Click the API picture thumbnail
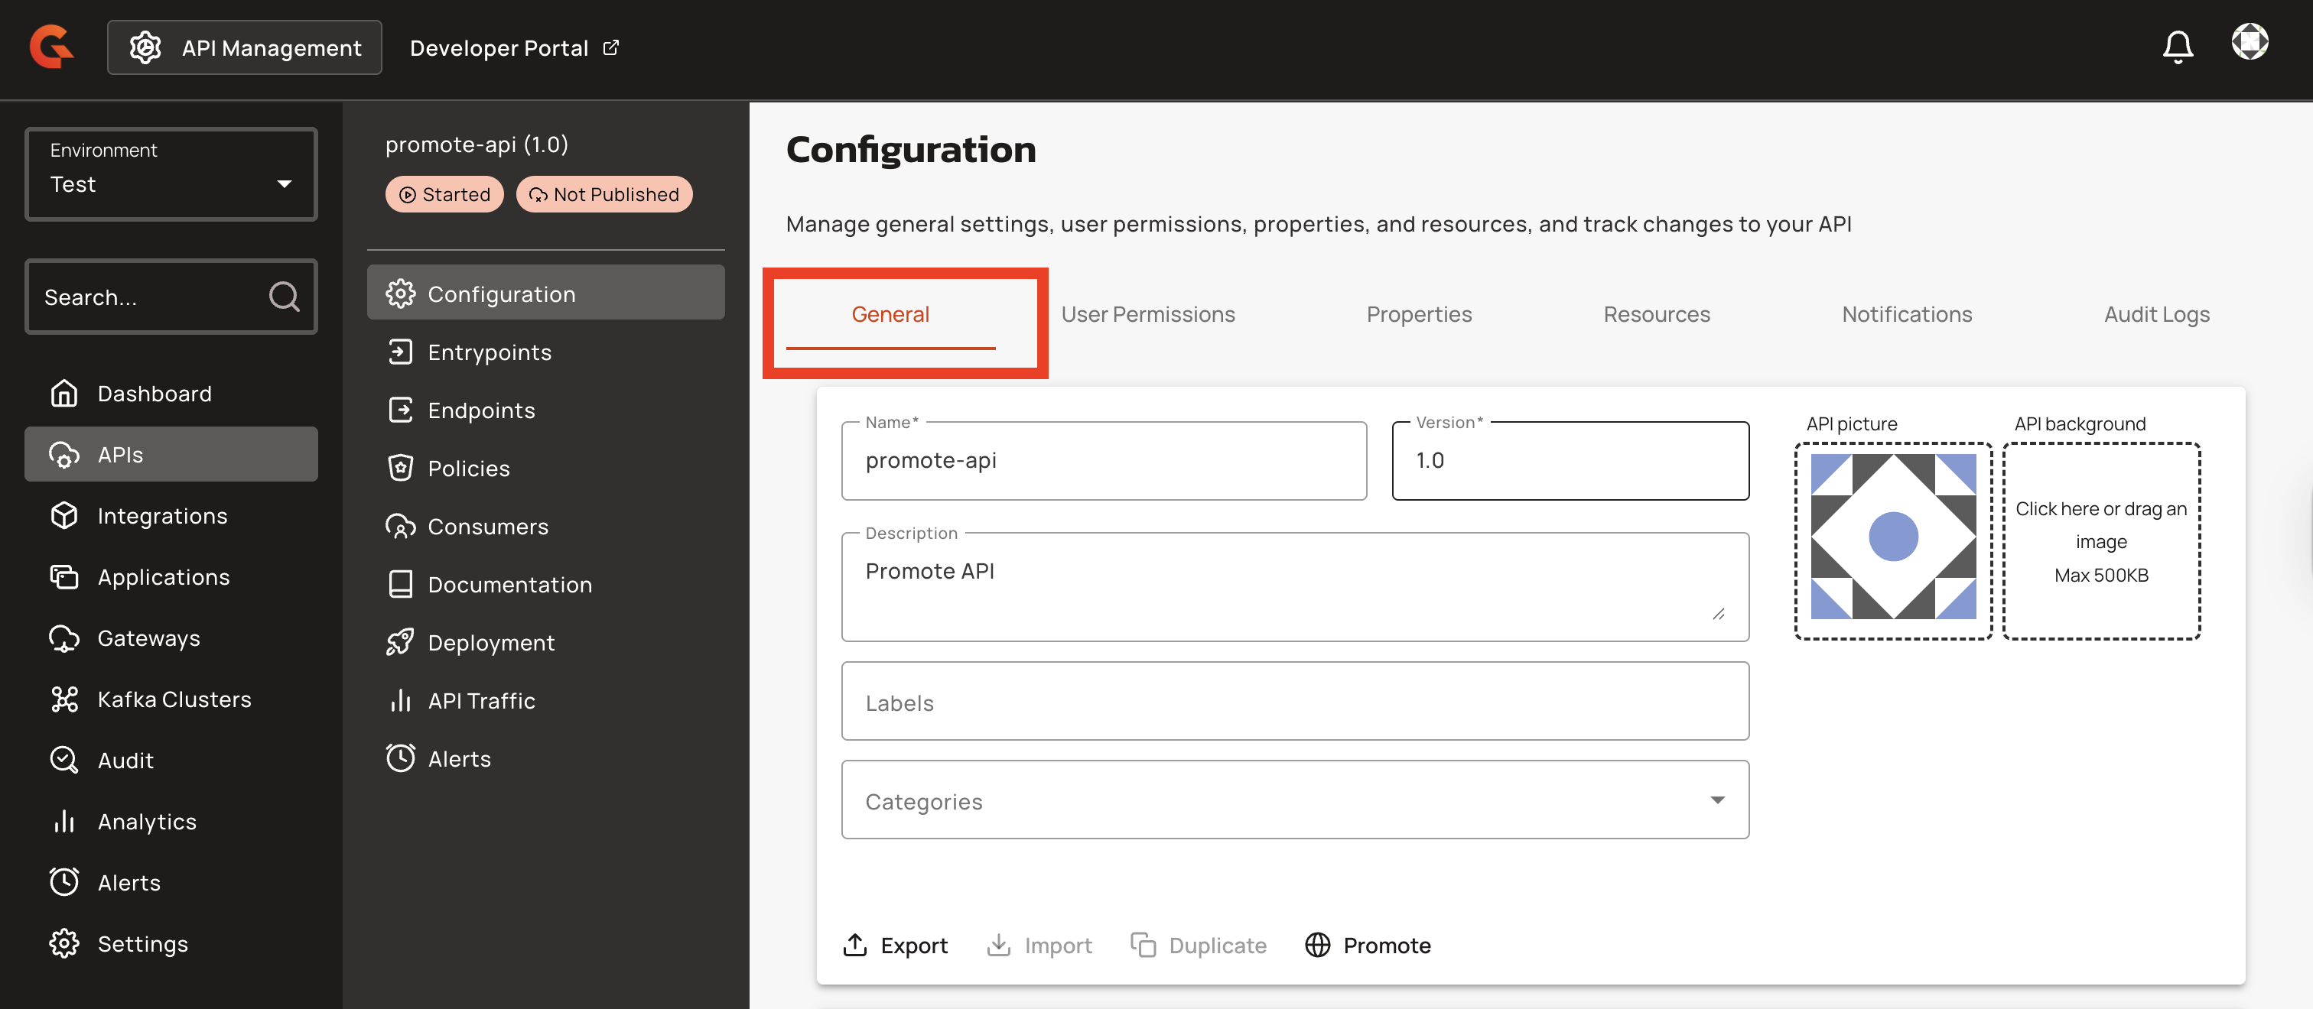 point(1892,537)
